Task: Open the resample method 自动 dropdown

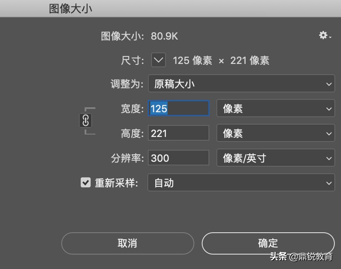Action: (241, 183)
